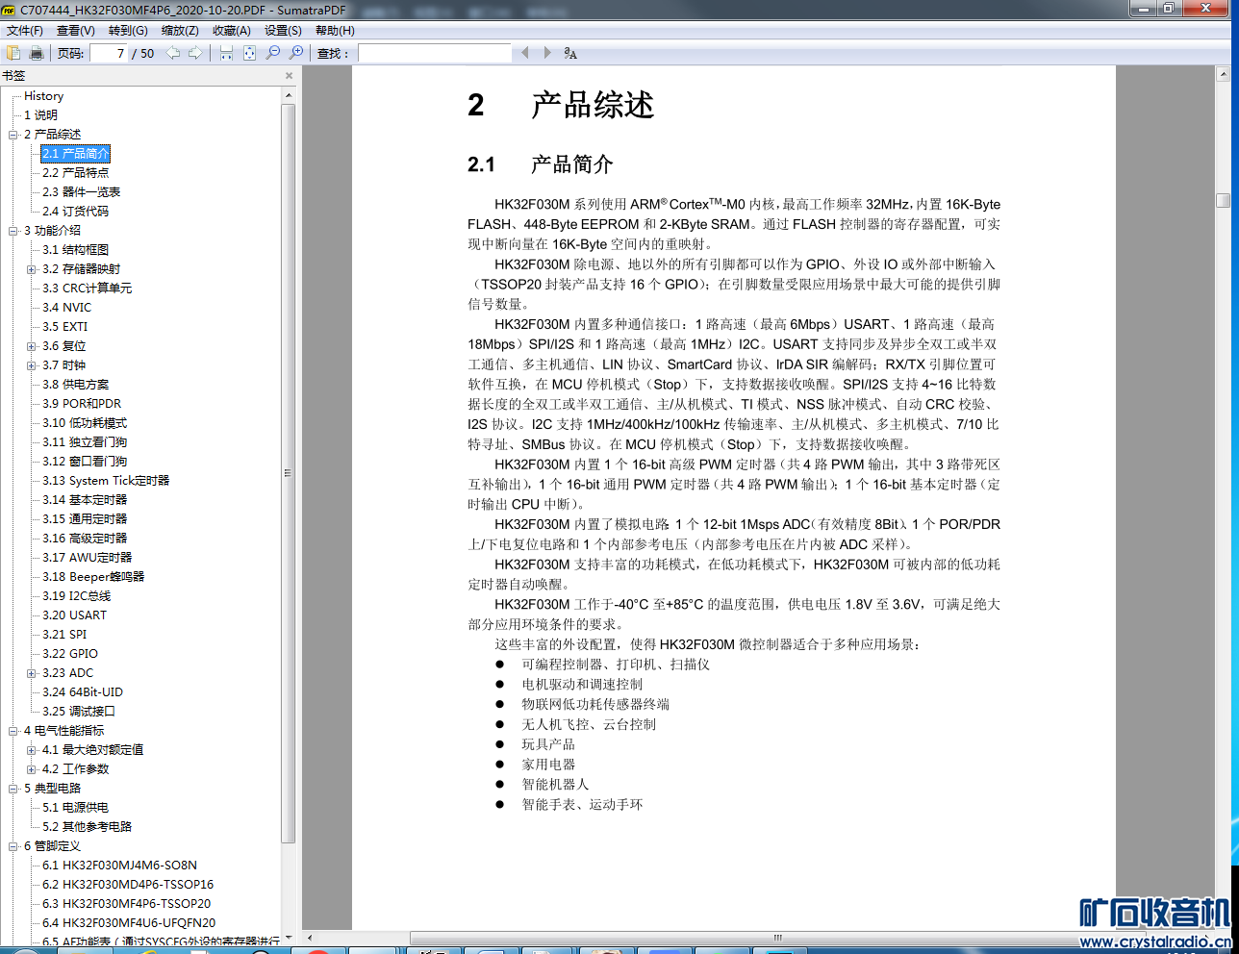Image resolution: width=1239 pixels, height=954 pixels.
Task: Click the Print toolbar icon
Action: pyautogui.click(x=37, y=53)
